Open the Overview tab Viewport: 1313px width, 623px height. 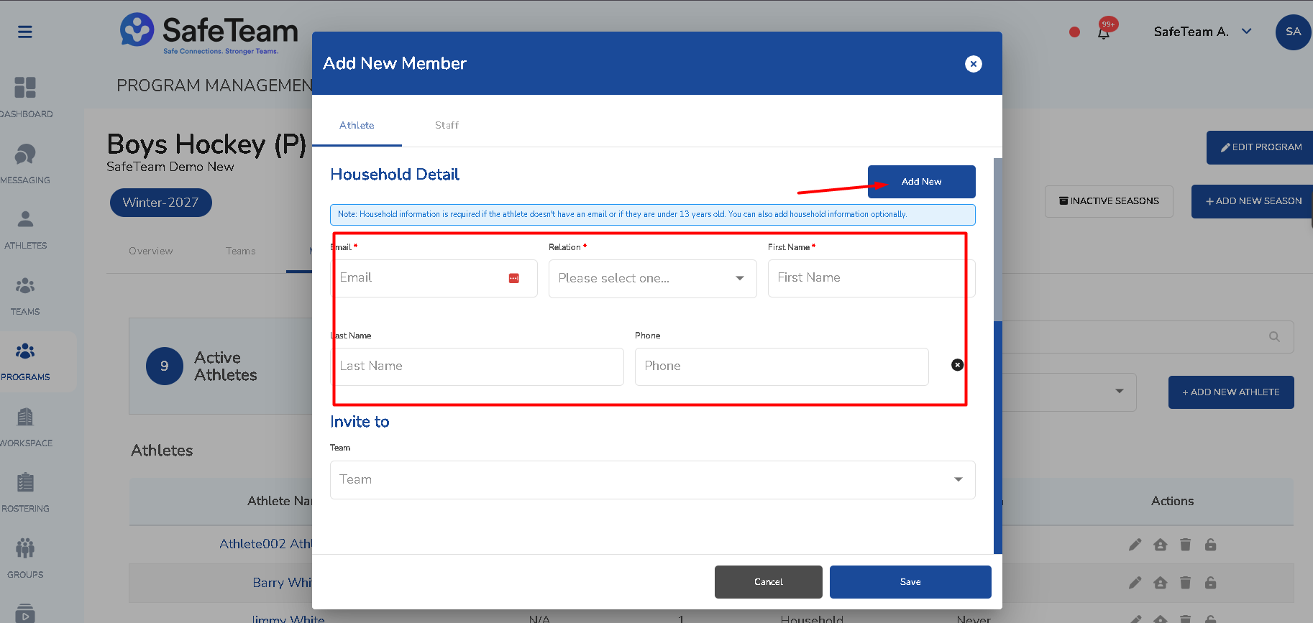(x=151, y=251)
